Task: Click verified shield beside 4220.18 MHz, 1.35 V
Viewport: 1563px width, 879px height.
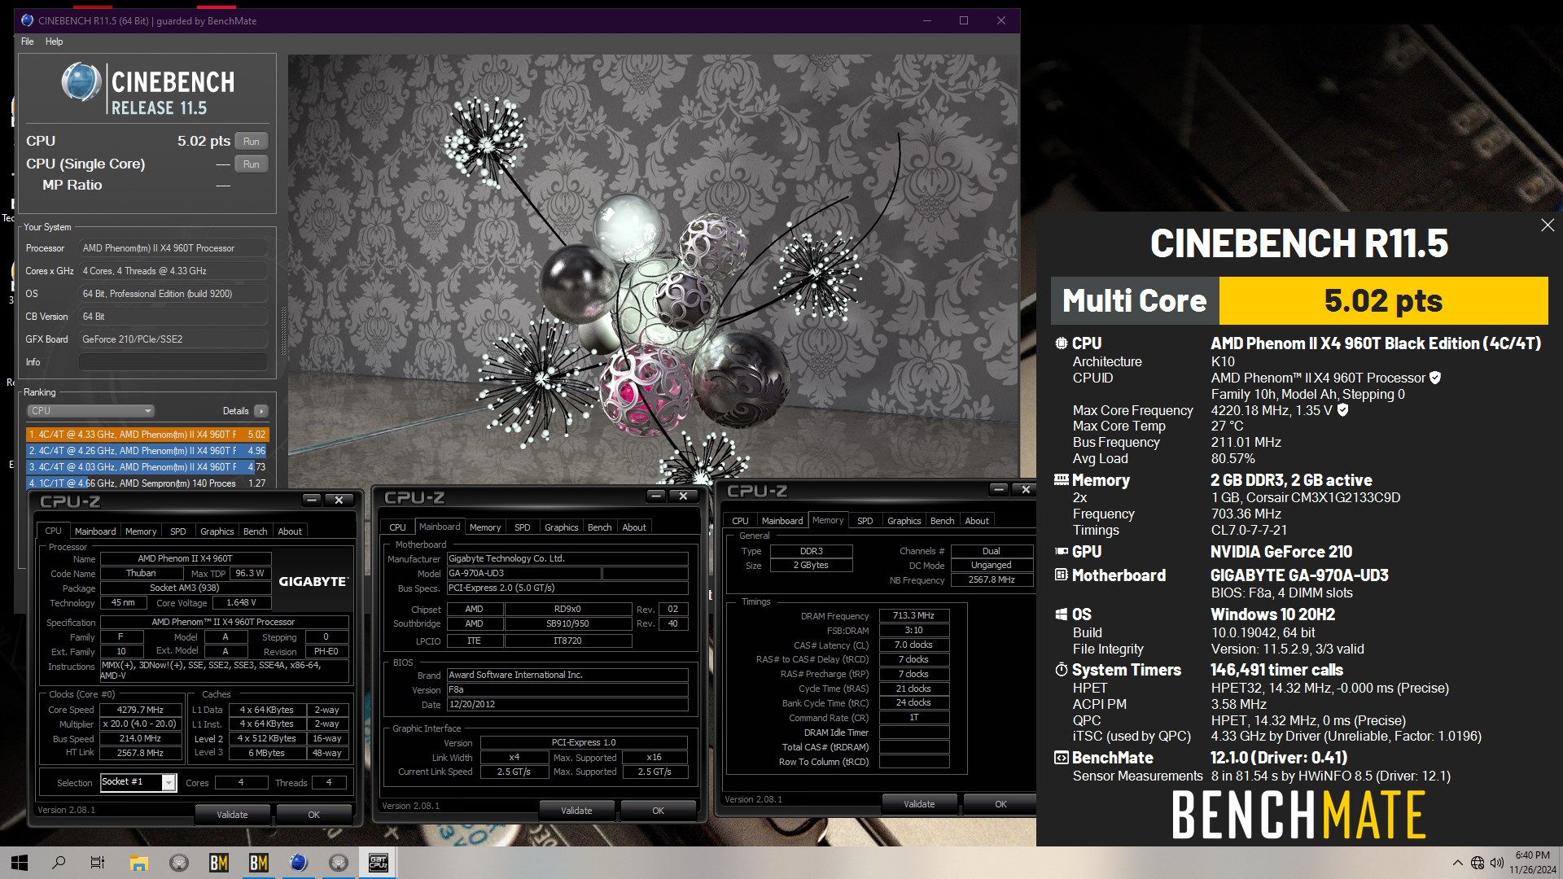Action: tap(1342, 410)
